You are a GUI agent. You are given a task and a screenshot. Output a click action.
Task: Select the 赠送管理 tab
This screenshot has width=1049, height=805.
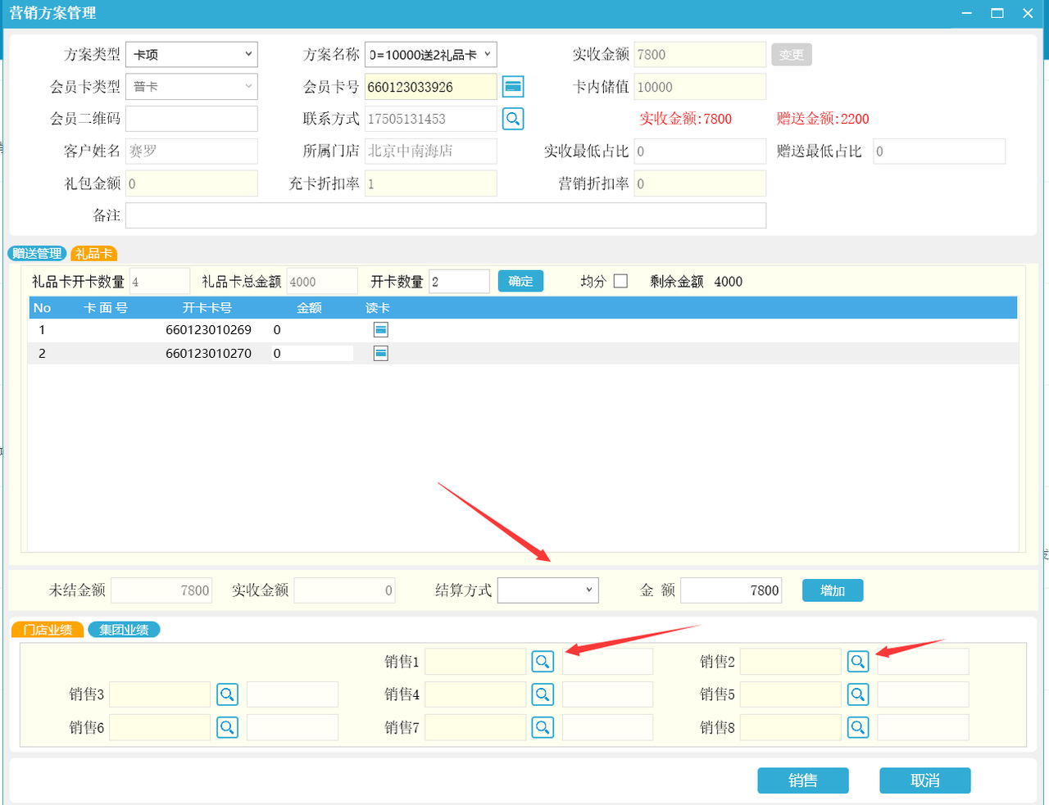coord(37,254)
